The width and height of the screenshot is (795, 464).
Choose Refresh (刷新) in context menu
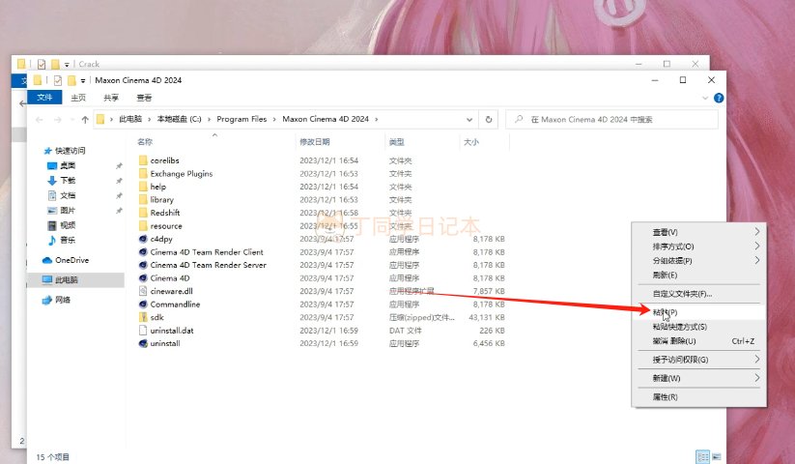click(x=698, y=275)
